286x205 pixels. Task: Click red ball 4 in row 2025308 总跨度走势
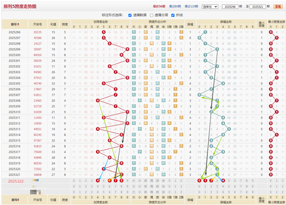[x=98, y=101]
